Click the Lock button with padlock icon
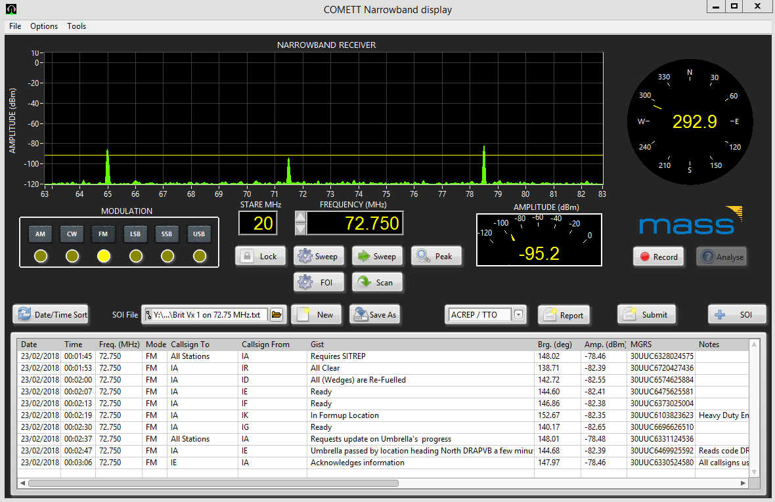The image size is (775, 502). coord(261,257)
